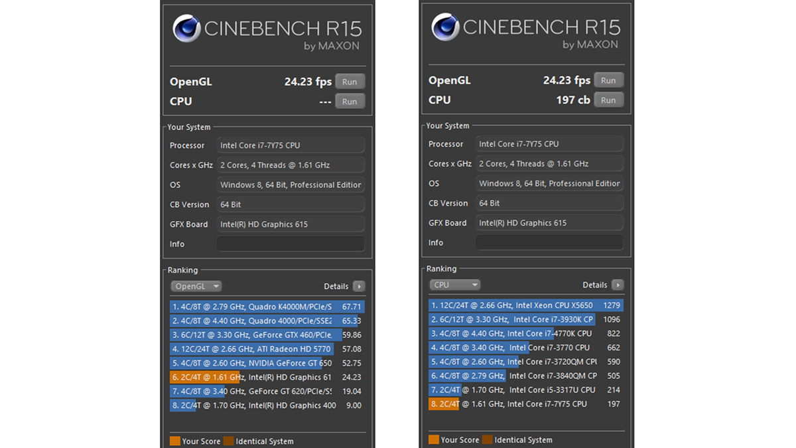Click the Cinebench logo in right window

(x=446, y=28)
